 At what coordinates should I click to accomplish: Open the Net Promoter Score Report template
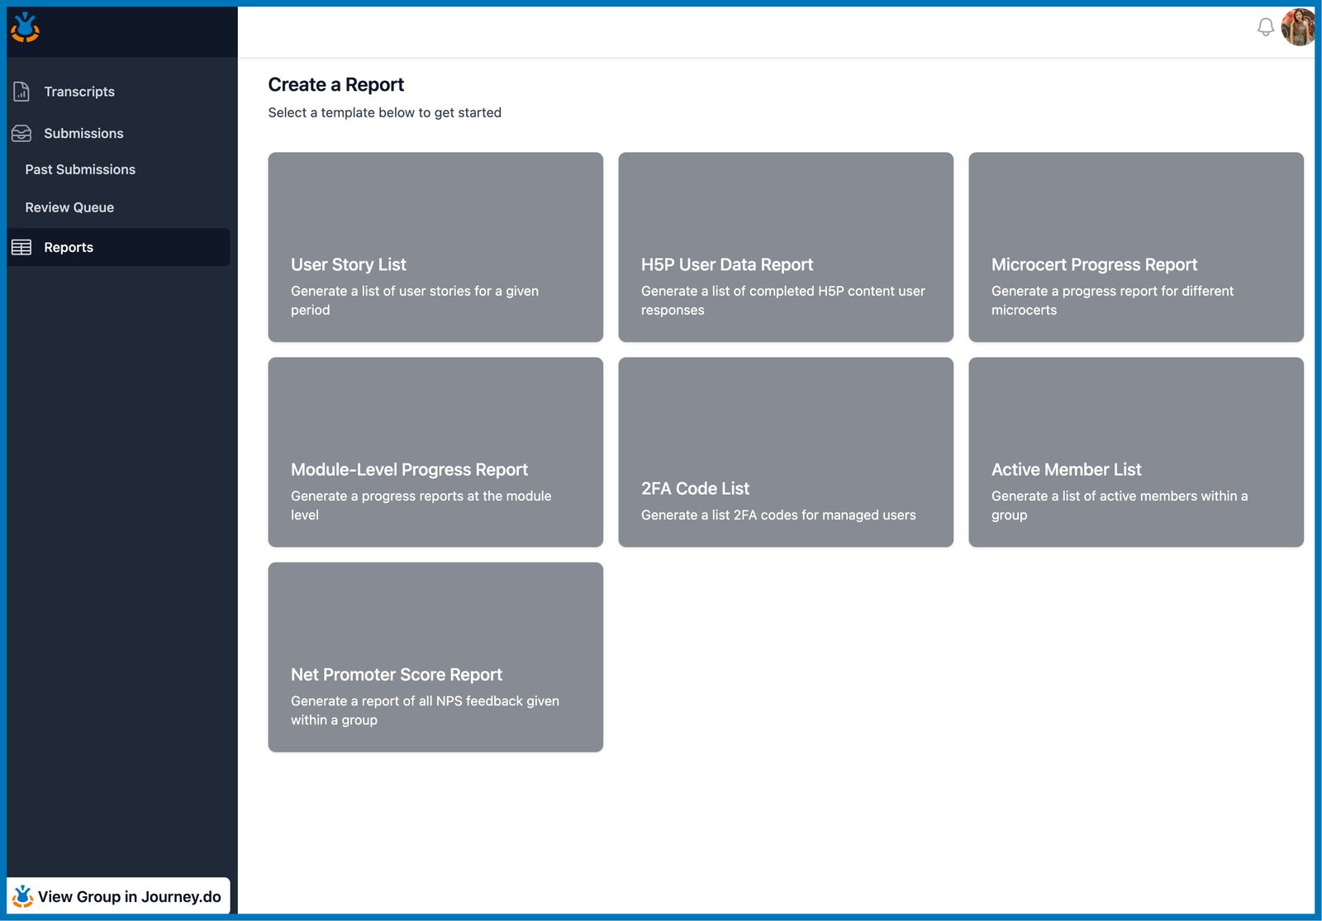(x=435, y=658)
